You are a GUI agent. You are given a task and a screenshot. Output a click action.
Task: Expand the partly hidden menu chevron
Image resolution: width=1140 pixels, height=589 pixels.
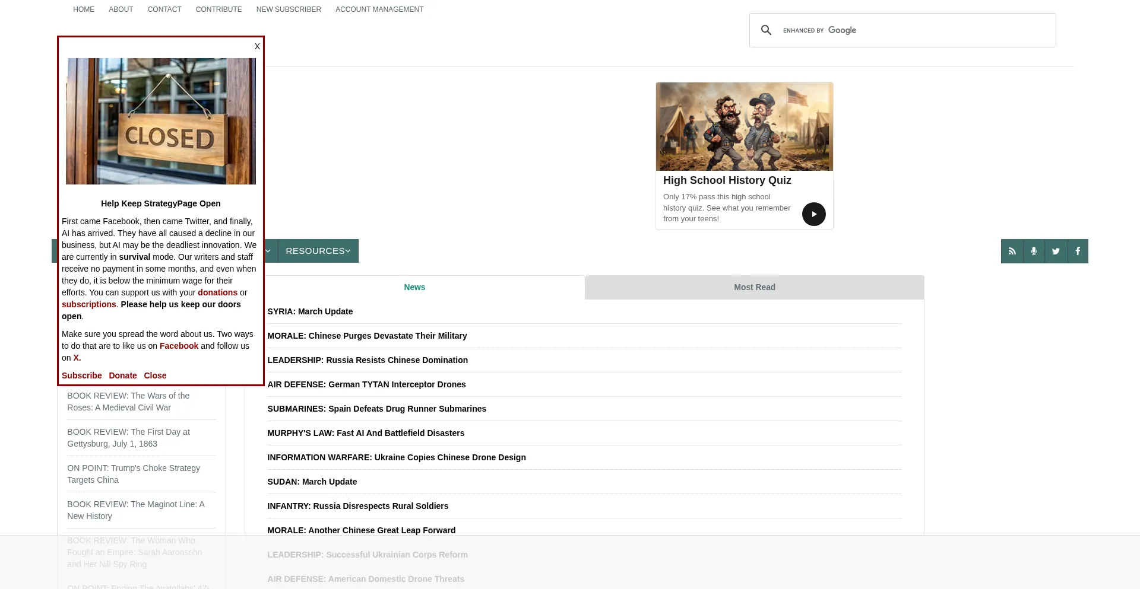click(x=268, y=251)
